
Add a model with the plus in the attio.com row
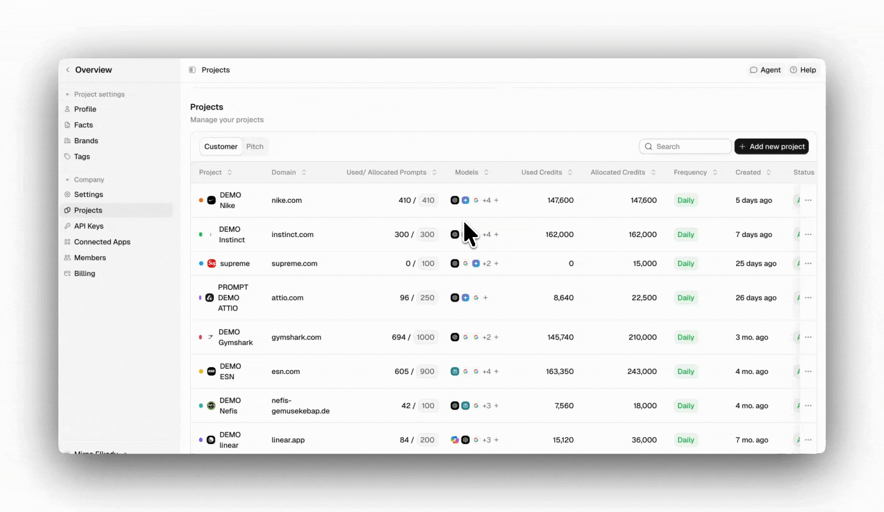coord(486,298)
